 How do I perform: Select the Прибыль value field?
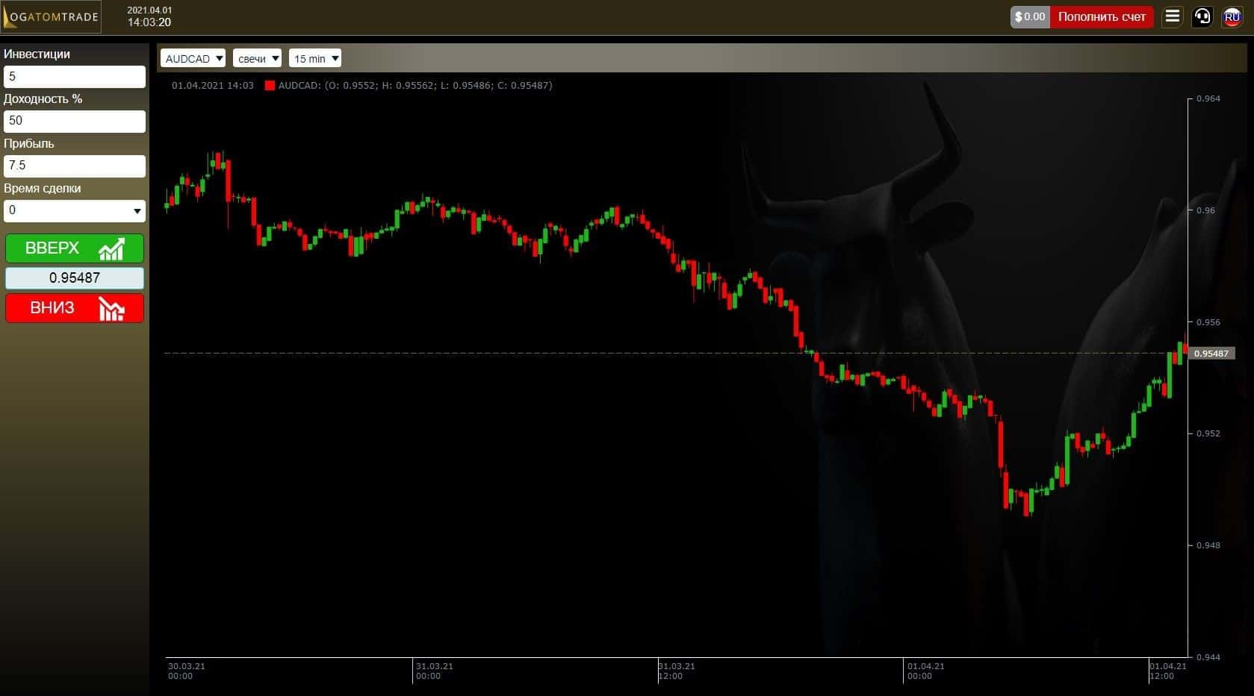(75, 166)
